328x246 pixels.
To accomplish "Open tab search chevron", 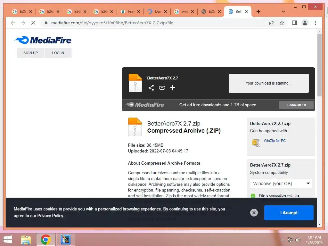I will (x=283, y=12).
